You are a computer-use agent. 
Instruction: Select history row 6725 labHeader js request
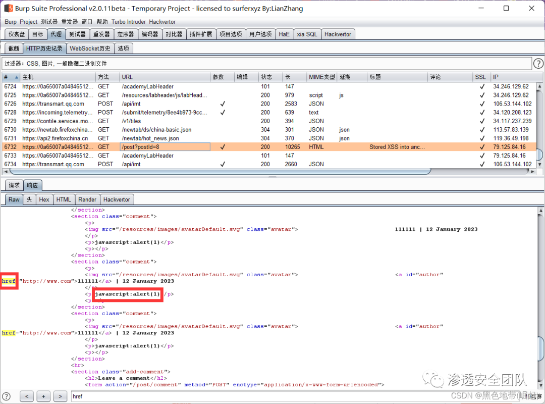269,95
